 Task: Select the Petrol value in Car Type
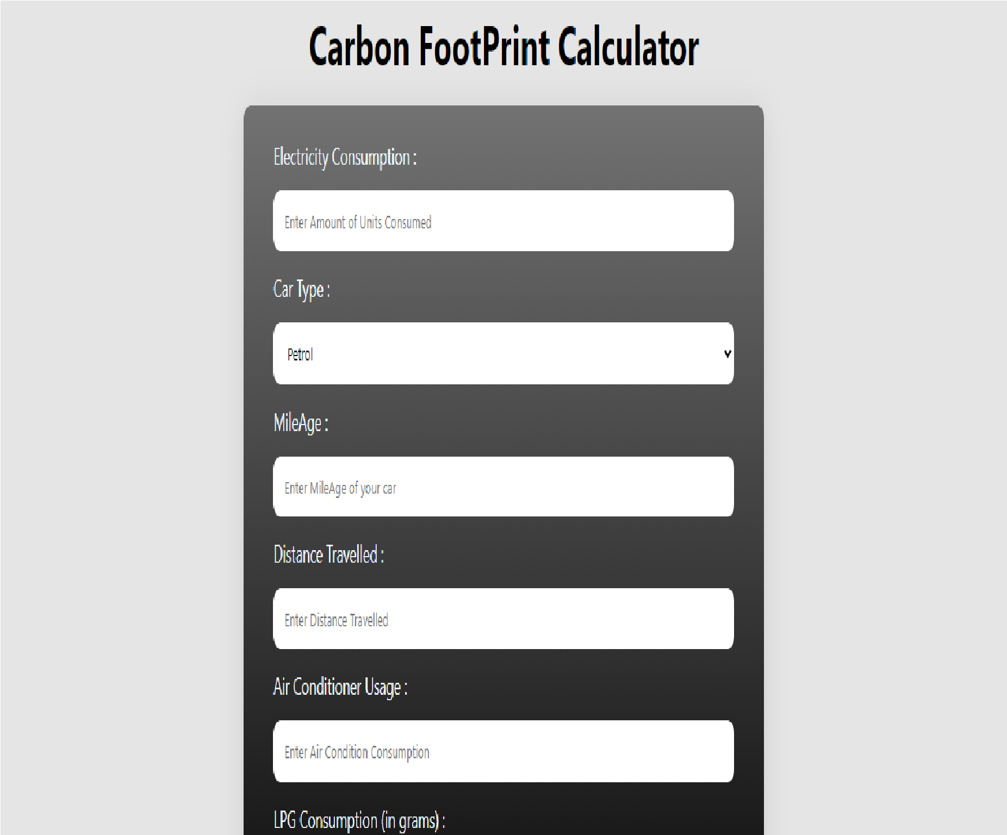pyautogui.click(x=300, y=354)
